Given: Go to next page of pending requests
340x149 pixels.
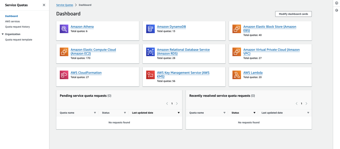Looking at the screenshot, I should (x=177, y=104).
